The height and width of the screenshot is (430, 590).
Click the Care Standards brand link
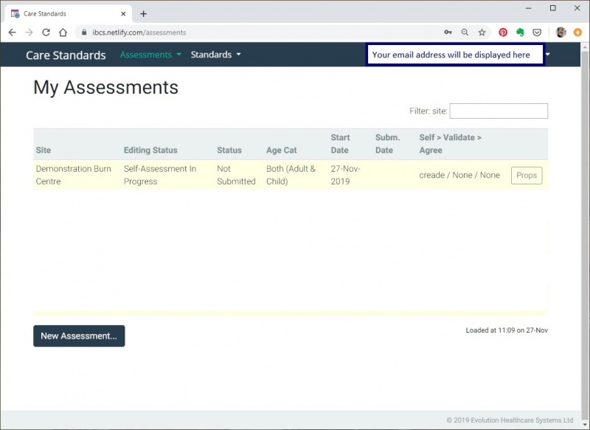pyautogui.click(x=66, y=55)
